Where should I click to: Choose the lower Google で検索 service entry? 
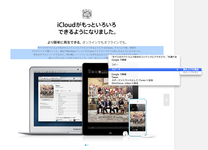coord(144,74)
